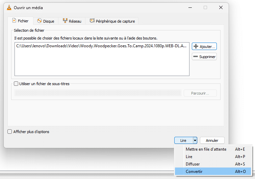Screen dimensions: 255x179
Task: Click the minus icon on Supprimer
Action: point(196,56)
